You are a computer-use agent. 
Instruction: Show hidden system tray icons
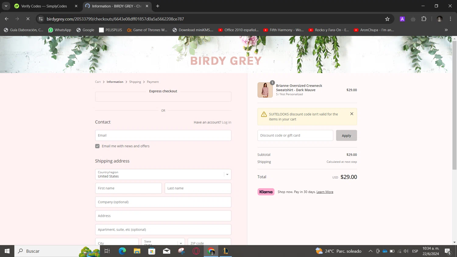pyautogui.click(x=370, y=251)
